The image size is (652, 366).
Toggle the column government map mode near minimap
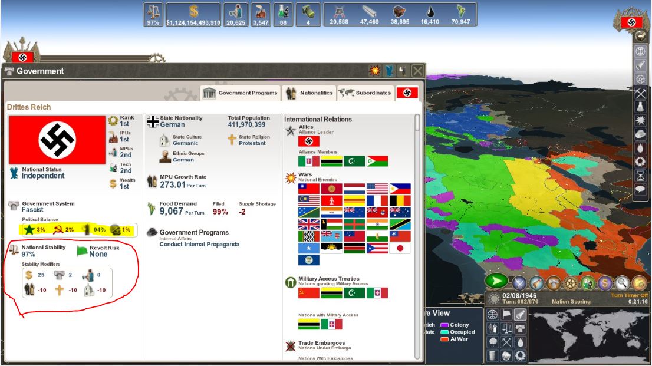tap(520, 328)
